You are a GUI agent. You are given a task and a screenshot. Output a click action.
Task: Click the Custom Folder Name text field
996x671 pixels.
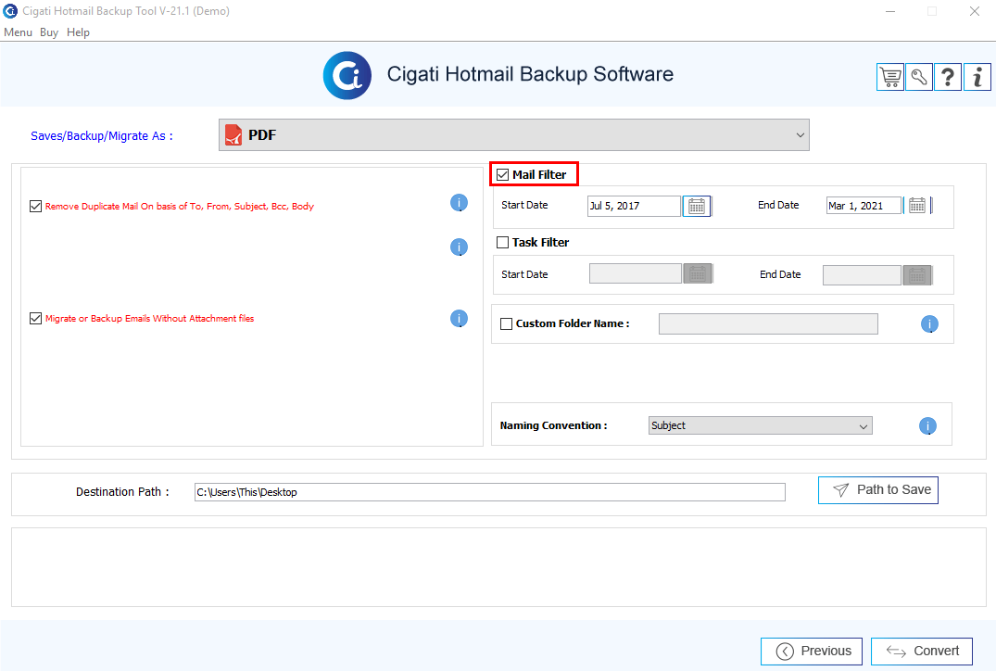[x=768, y=323]
